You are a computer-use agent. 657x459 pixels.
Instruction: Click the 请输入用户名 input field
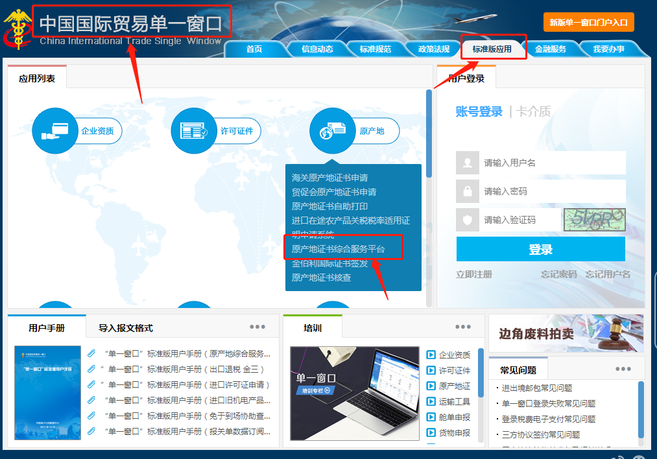[552, 163]
